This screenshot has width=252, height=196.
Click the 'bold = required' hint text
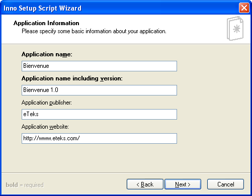(25, 185)
